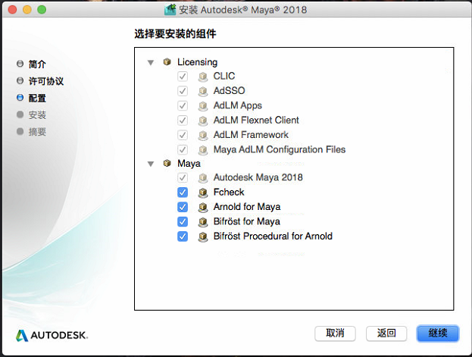The height and width of the screenshot is (357, 472).
Task: Select the CLIC row text
Action: (x=224, y=77)
